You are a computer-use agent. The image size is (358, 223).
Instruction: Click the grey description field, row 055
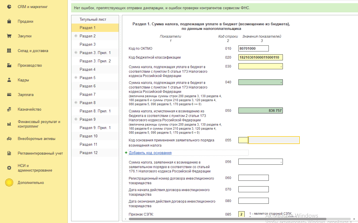point(274,140)
